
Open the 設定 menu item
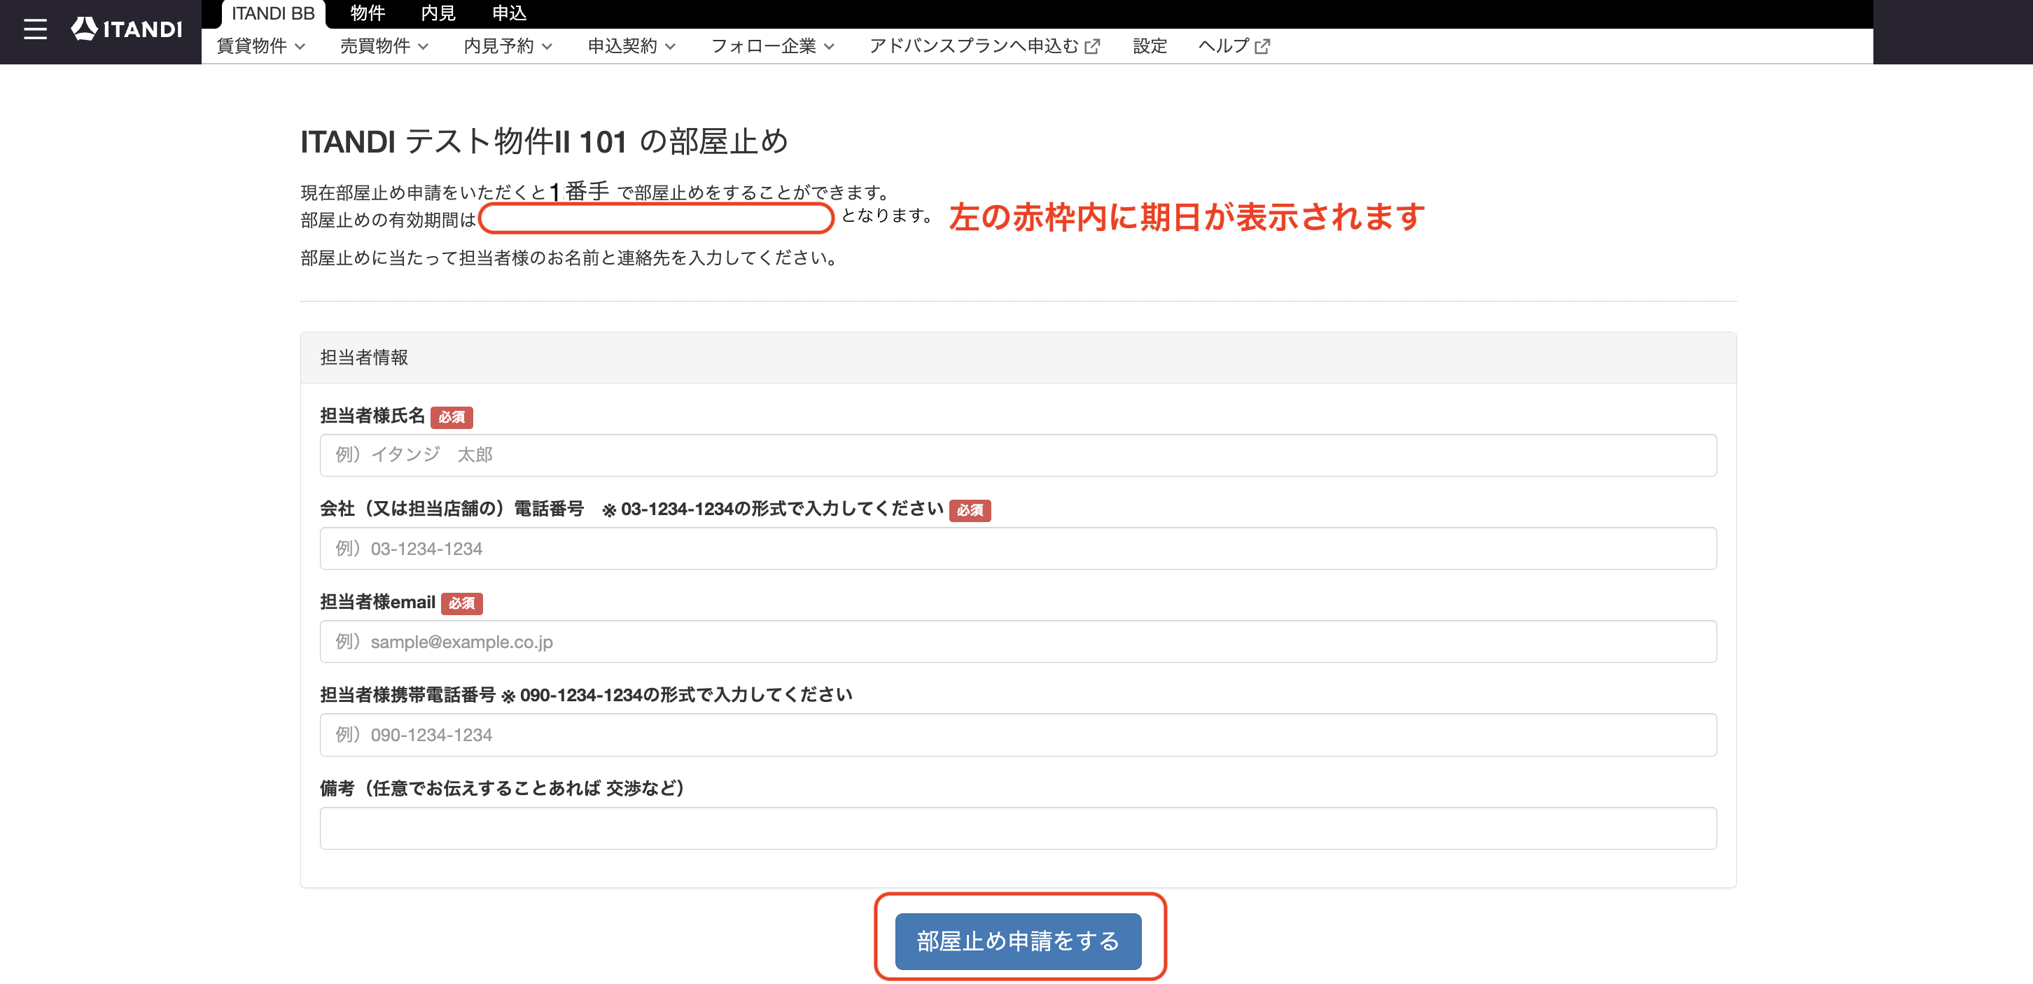tap(1150, 47)
